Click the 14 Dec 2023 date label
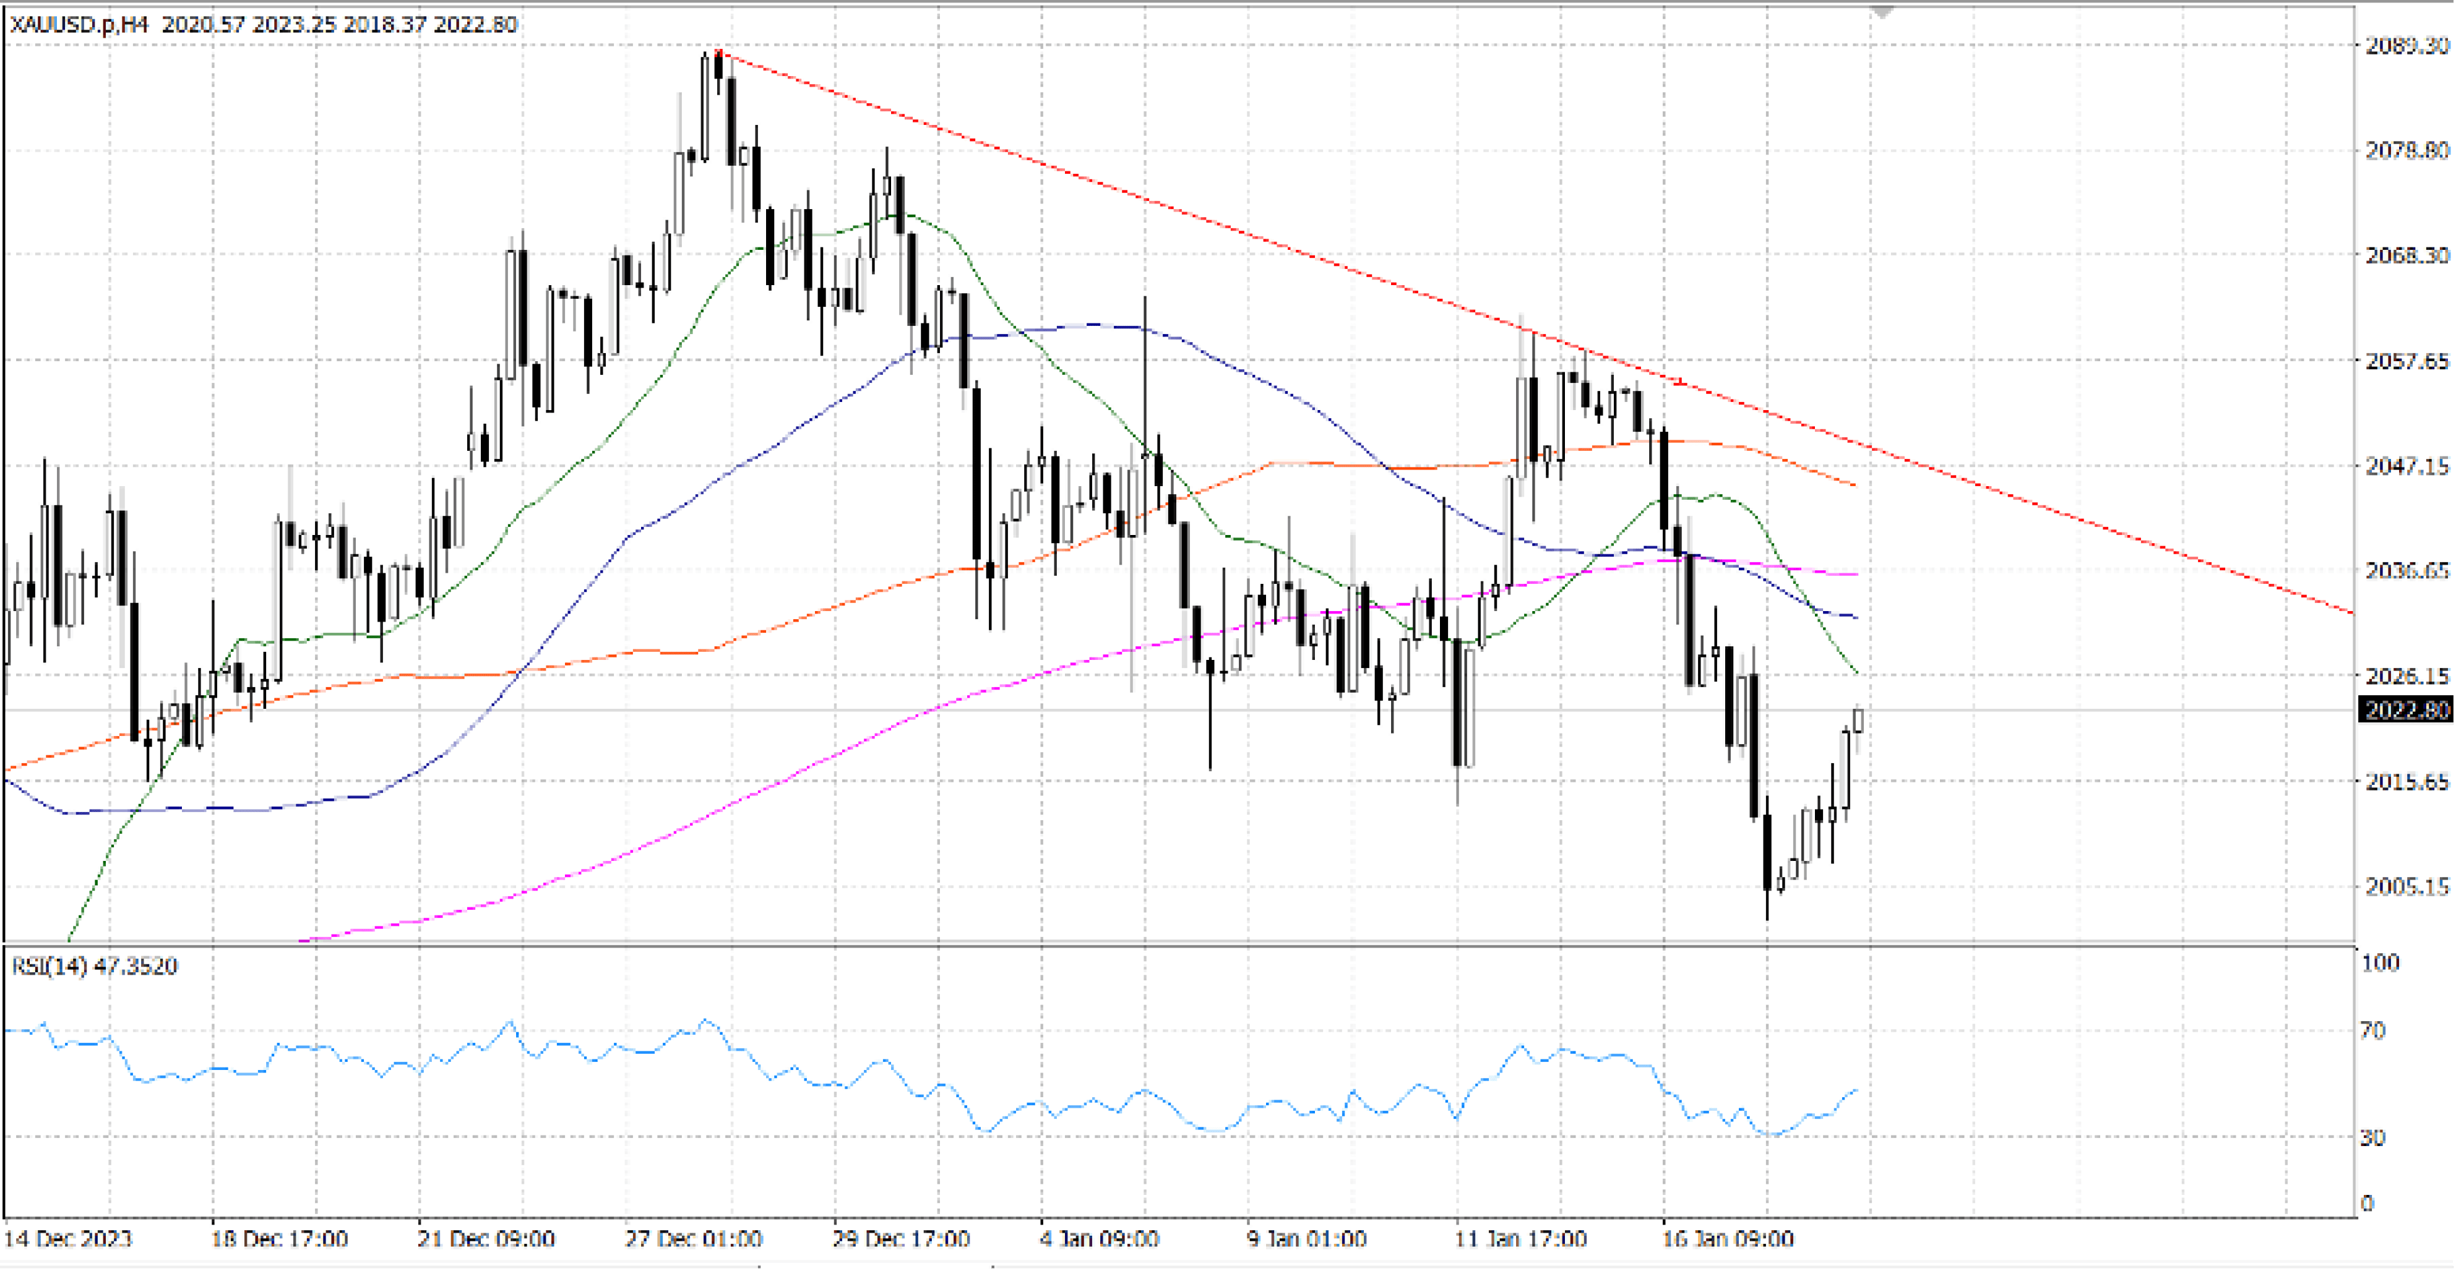This screenshot has height=1271, width=2456. click(67, 1239)
